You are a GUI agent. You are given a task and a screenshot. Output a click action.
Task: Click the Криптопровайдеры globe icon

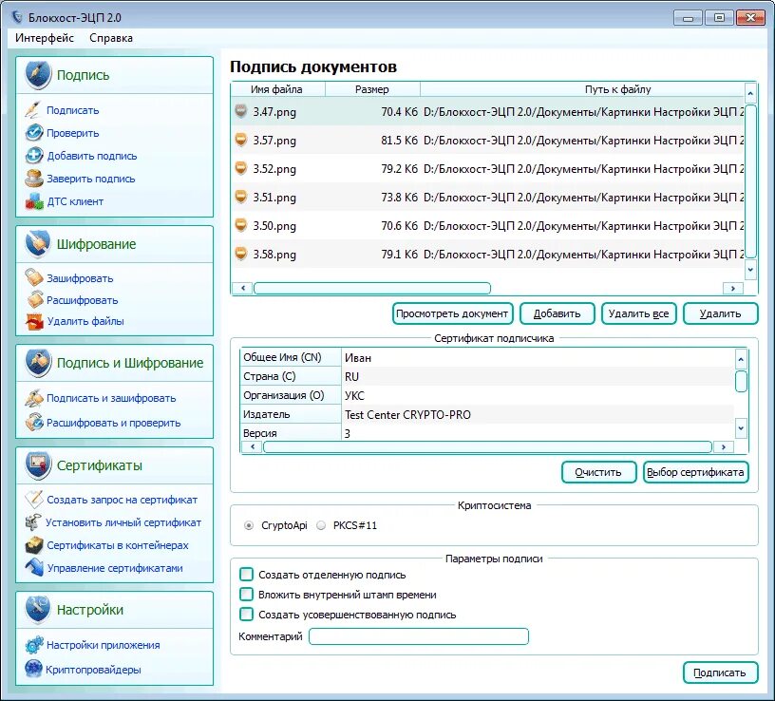(x=34, y=669)
